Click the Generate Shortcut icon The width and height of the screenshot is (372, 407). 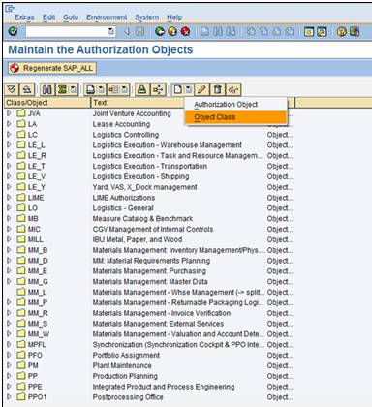[322, 31]
